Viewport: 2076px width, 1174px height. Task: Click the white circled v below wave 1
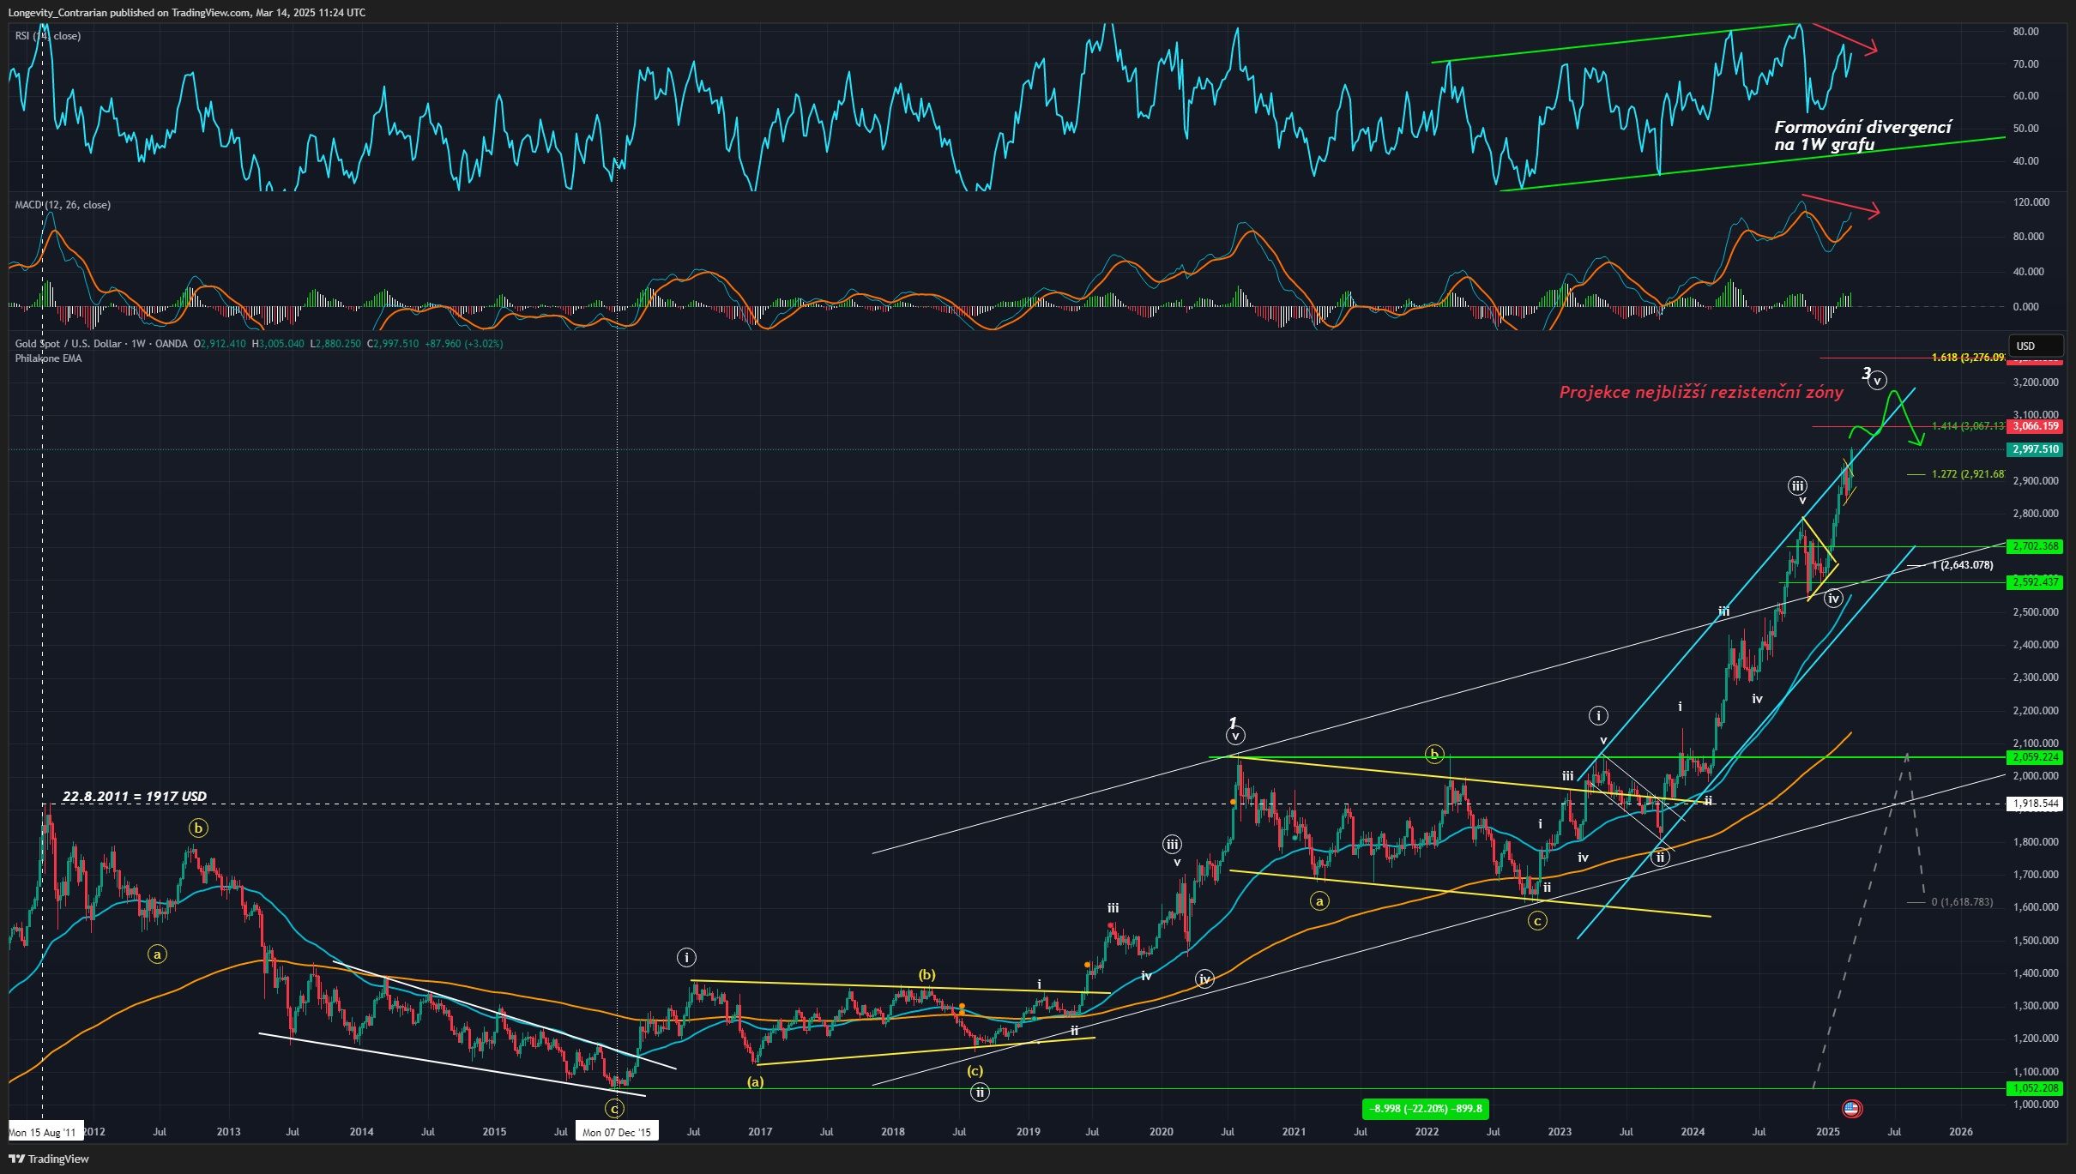point(1235,736)
